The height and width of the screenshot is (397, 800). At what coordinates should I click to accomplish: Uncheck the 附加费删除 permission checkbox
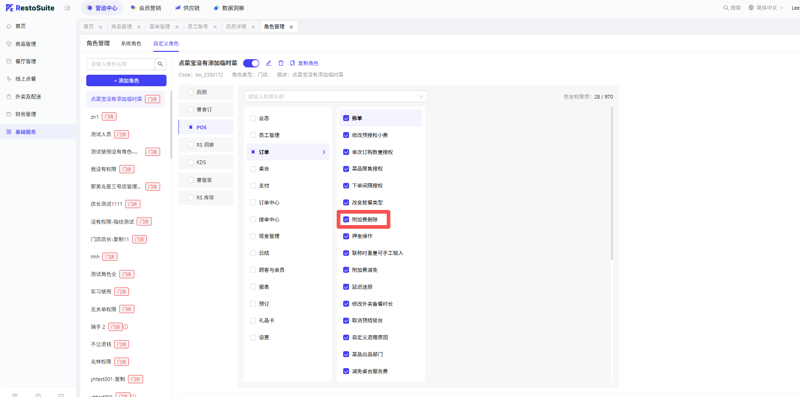(x=346, y=220)
